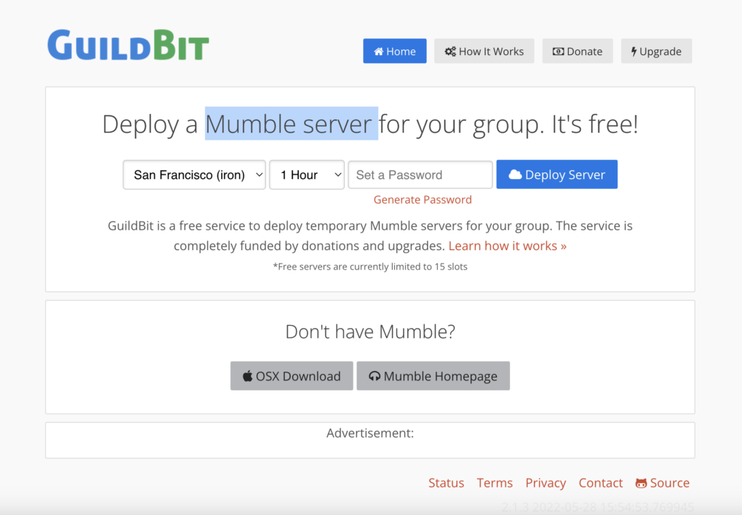
Task: Click the GuildBit logo
Action: (x=128, y=46)
